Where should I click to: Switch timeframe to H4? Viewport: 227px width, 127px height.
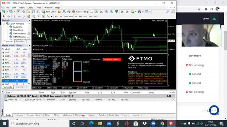81,17
